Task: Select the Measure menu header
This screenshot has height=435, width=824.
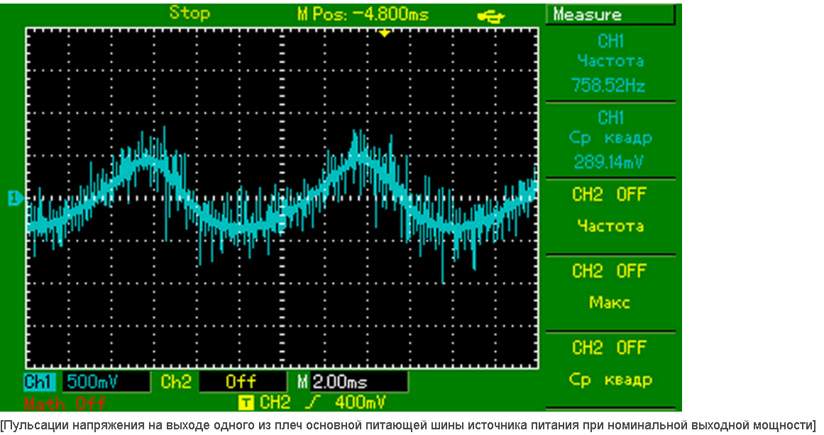Action: point(611,15)
